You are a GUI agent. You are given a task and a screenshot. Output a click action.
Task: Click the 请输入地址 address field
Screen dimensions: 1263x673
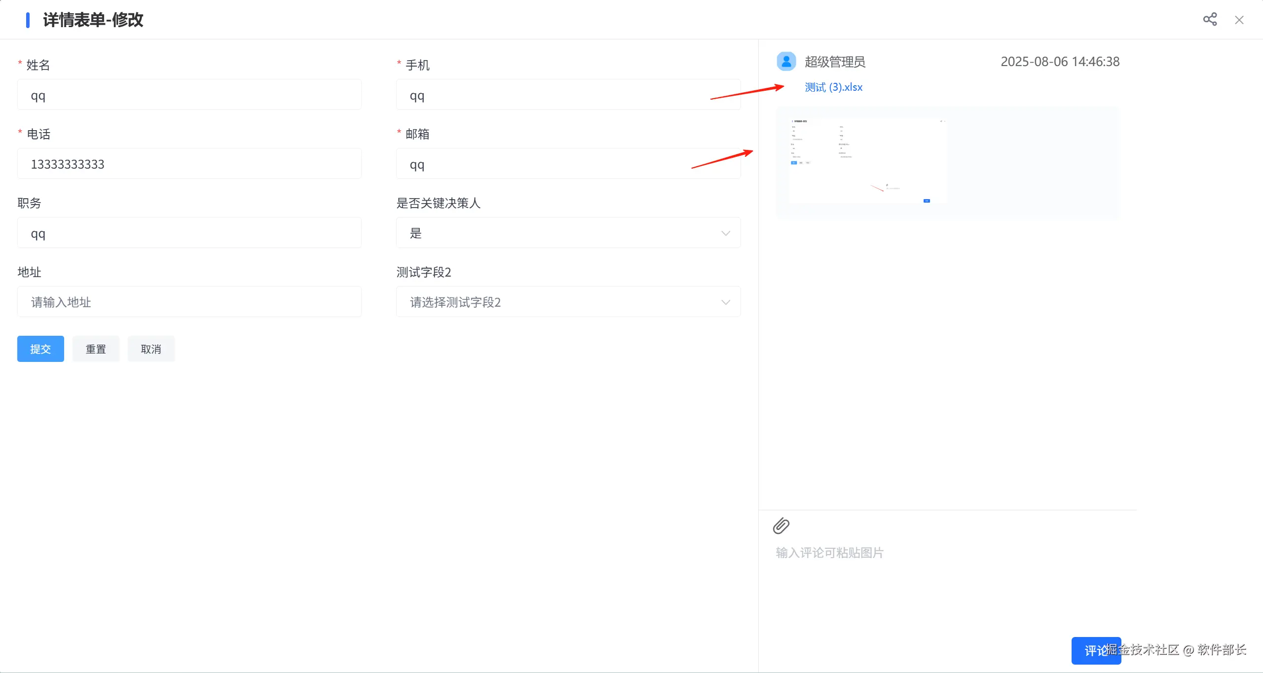pyautogui.click(x=189, y=302)
